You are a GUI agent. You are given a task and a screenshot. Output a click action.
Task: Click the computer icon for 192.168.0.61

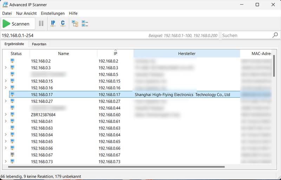click(x=12, y=121)
